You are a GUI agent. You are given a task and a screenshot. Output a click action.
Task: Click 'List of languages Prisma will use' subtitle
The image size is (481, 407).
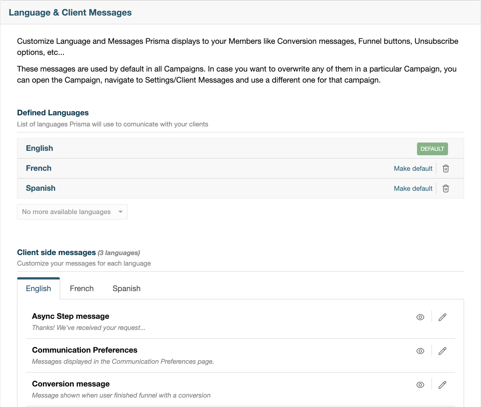pyautogui.click(x=112, y=124)
